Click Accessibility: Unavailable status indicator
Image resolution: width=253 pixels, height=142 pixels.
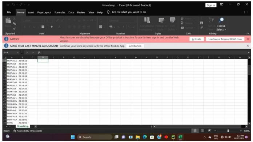pos(28,131)
